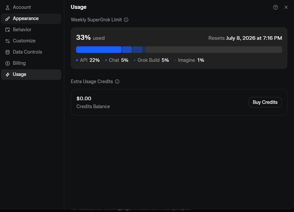Click the API segment of usage bar
Viewport: 294px width, 212px height.
tap(99, 50)
